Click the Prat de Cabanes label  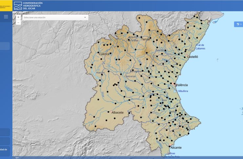pyautogui.click(x=200, y=47)
